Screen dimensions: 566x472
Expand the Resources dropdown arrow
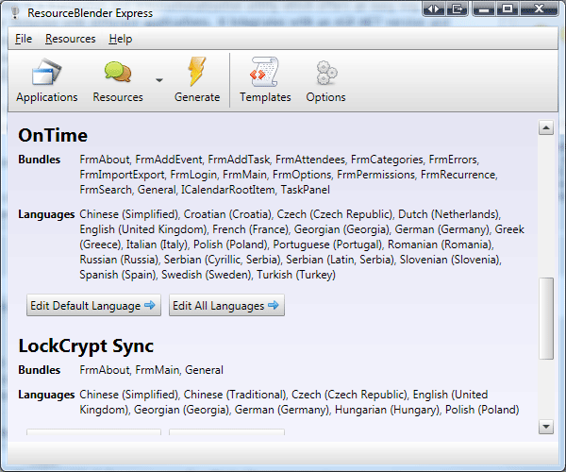pyautogui.click(x=159, y=80)
